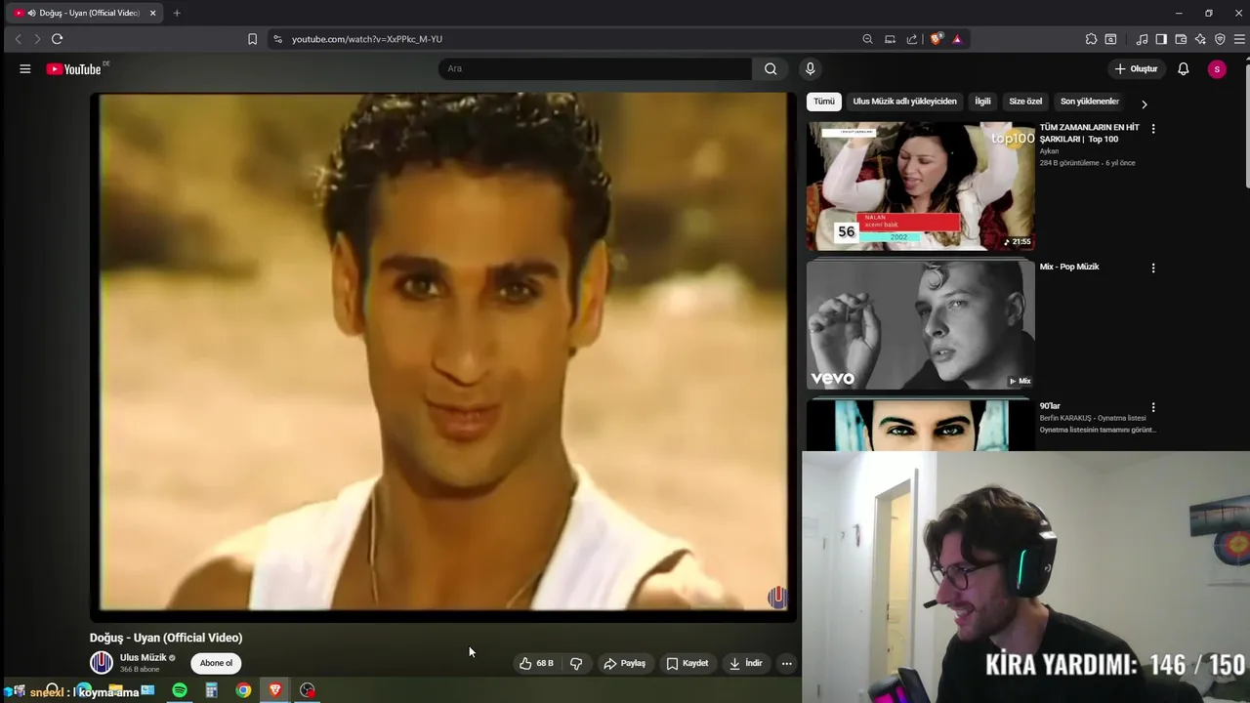This screenshot has width=1250, height=703.
Task: Click the main video player
Action: pos(443,356)
